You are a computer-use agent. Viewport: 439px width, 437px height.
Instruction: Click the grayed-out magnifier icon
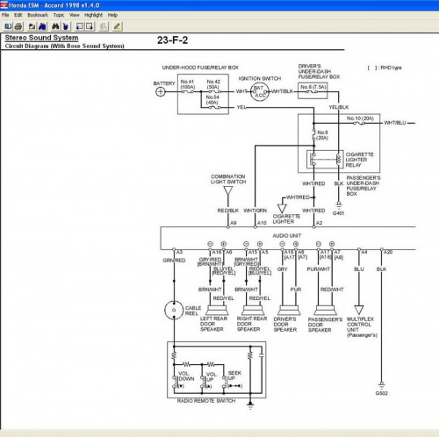pos(103,26)
